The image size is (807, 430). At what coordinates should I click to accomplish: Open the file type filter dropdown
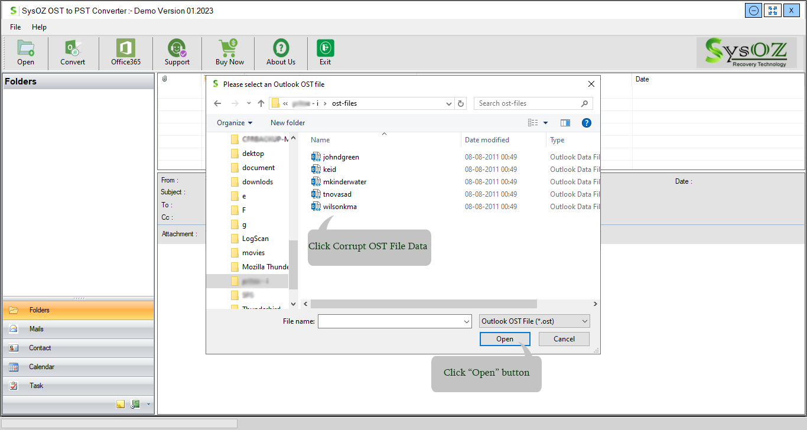tap(534, 321)
